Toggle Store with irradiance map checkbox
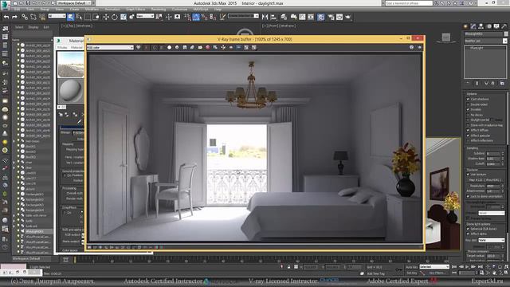The image size is (510, 287). pos(469,125)
